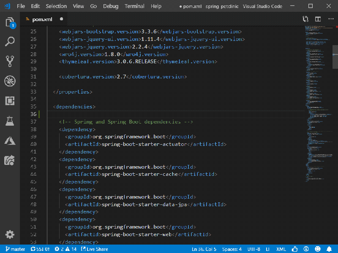Open the Terminal menu

coord(134,6)
